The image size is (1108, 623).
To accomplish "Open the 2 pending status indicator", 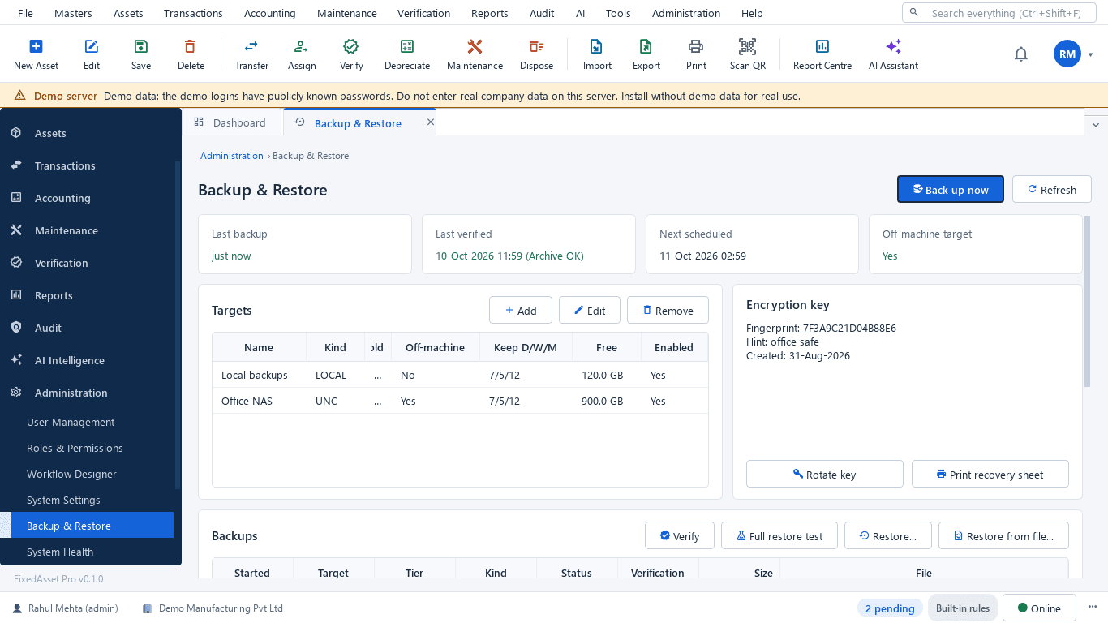I will click(890, 608).
